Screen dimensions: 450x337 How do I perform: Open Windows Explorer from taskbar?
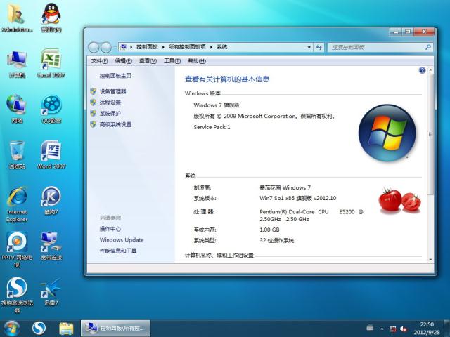click(x=66, y=329)
